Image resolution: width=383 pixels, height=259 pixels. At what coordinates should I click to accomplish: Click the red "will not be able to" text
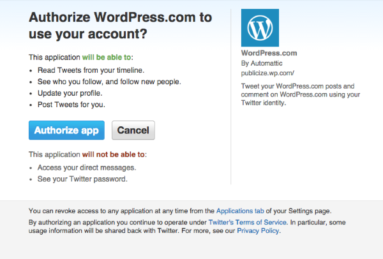pyautogui.click(x=114, y=154)
